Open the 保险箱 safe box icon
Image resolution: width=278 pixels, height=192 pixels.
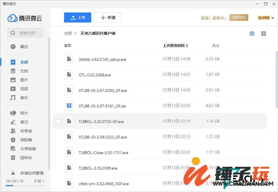13,140
